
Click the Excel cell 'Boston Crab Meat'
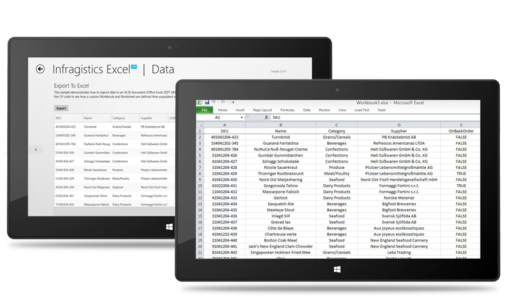(x=280, y=240)
